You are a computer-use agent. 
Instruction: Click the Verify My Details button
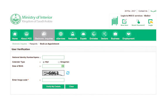(53, 86)
